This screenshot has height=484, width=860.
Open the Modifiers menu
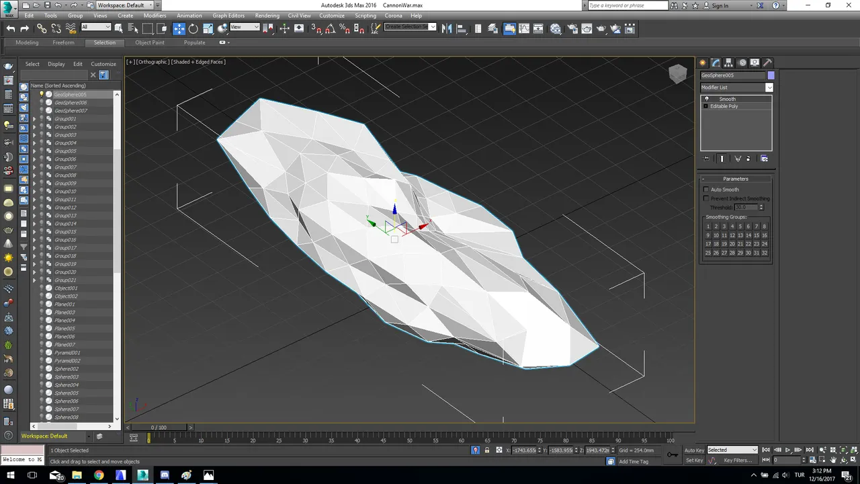click(155, 15)
